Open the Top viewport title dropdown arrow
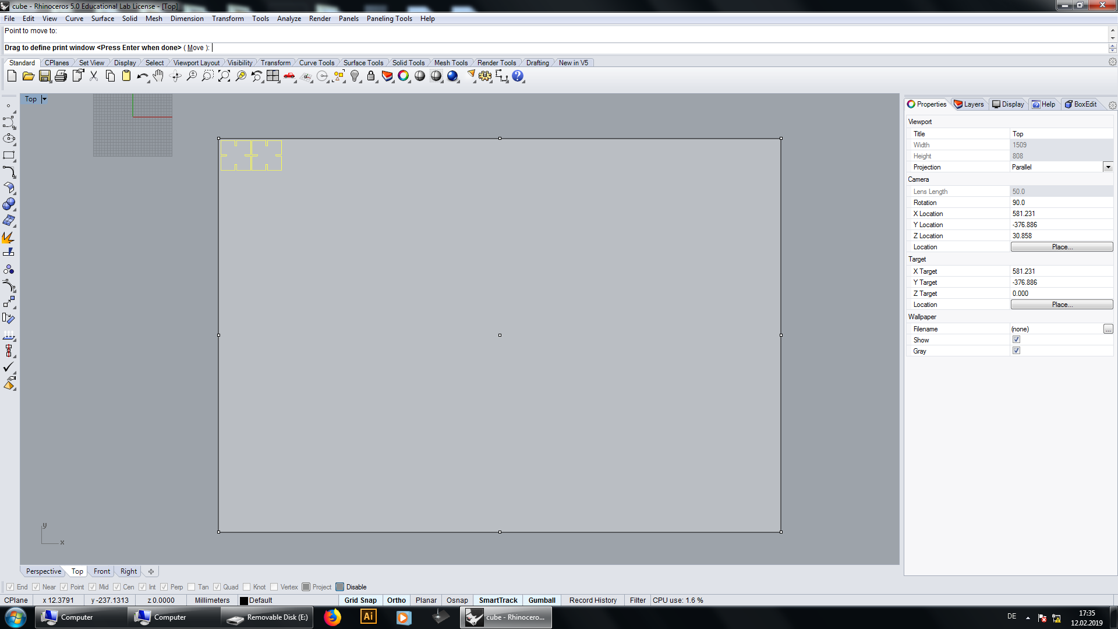This screenshot has height=629, width=1118. (x=44, y=99)
